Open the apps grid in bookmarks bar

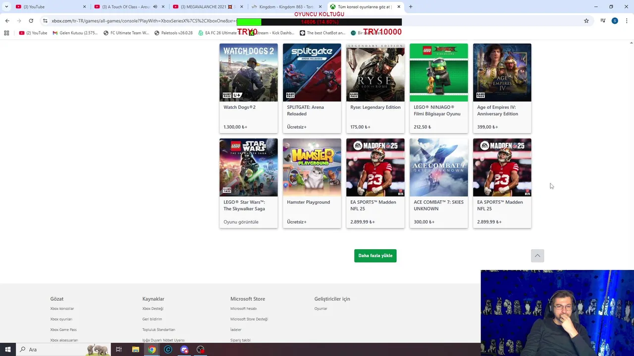coord(6,33)
